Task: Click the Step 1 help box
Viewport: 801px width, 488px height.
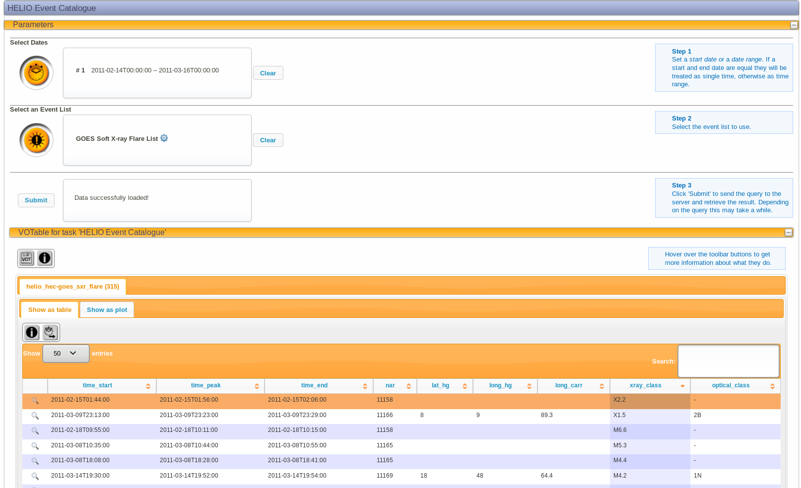Action: tap(724, 68)
